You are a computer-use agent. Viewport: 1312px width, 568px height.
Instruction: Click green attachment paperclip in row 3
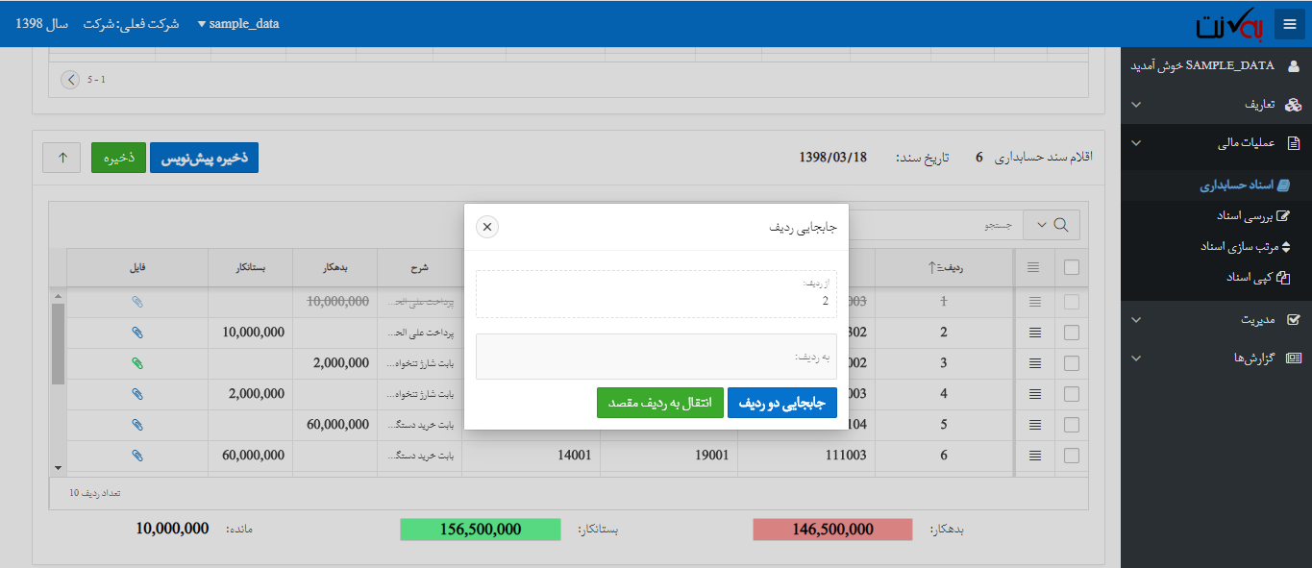pyautogui.click(x=136, y=363)
